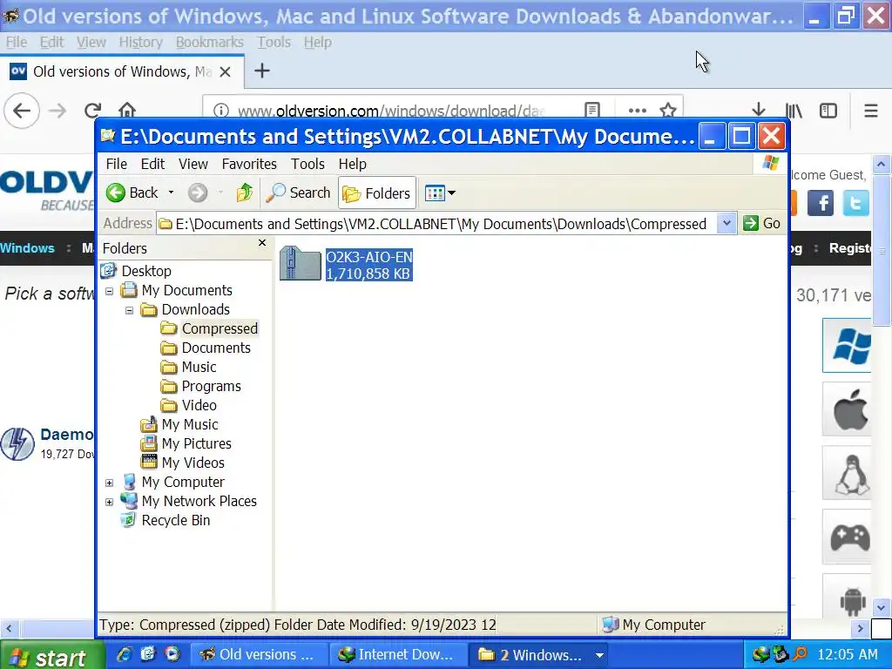Reload the page in Firefox

pyautogui.click(x=92, y=111)
